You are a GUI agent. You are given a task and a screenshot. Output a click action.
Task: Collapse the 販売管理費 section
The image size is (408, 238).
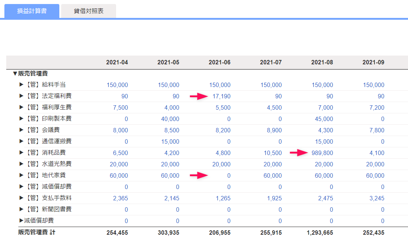(15, 74)
